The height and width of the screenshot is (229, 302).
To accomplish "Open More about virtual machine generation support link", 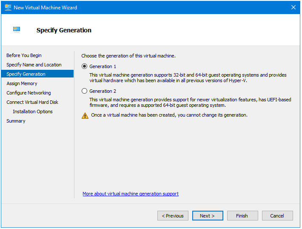I will tap(131, 194).
